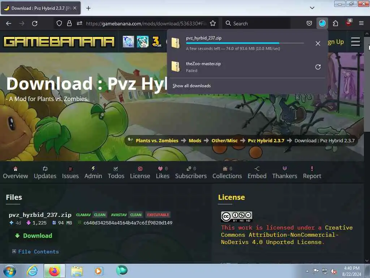Image resolution: width=370 pixels, height=278 pixels.
Task: Click the browser Search field
Action: pyautogui.click(x=257, y=24)
